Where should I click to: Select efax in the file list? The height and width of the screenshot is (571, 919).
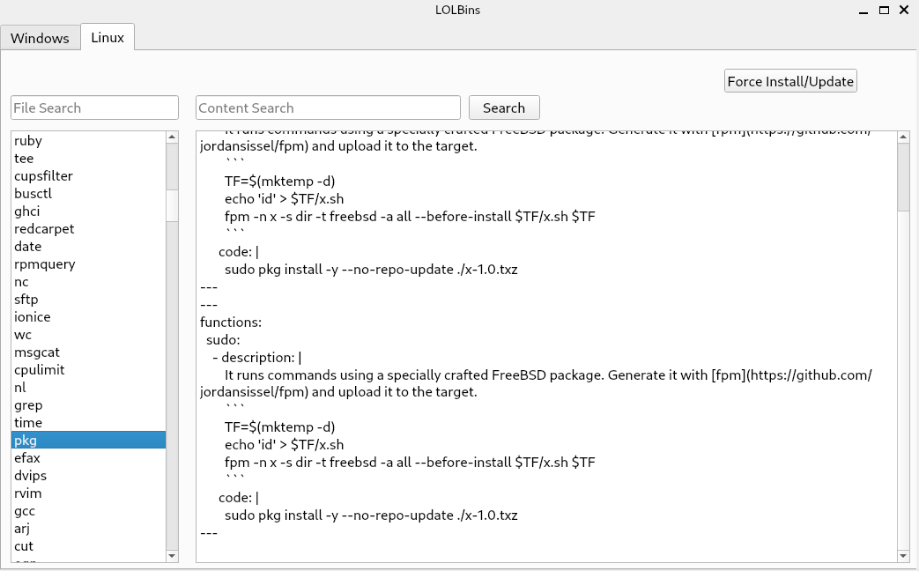pyautogui.click(x=88, y=458)
